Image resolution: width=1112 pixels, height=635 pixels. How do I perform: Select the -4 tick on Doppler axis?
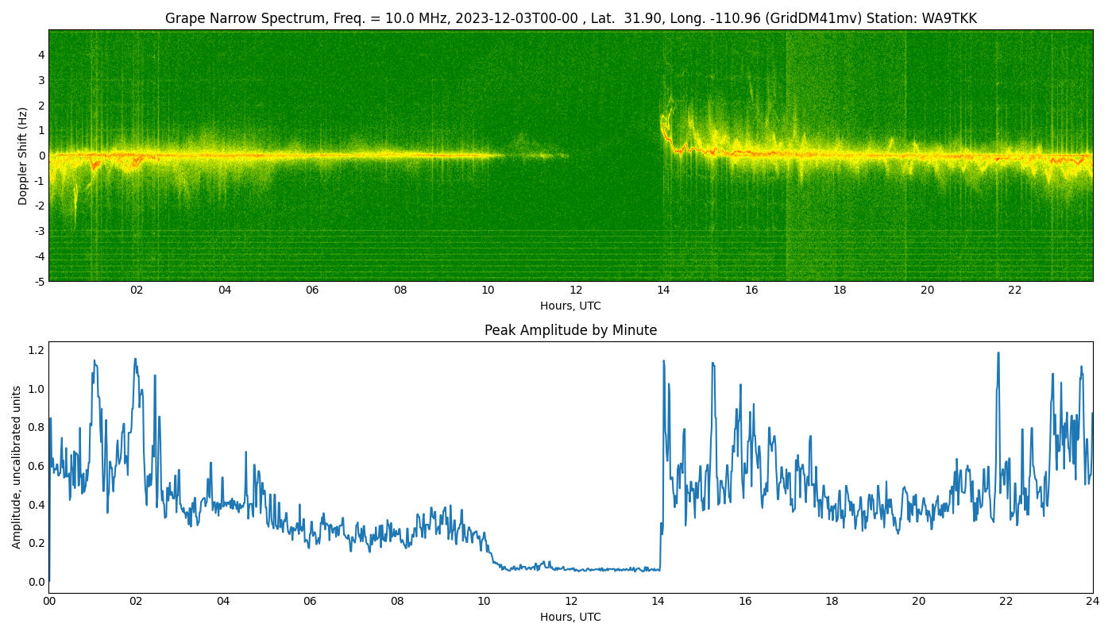pyautogui.click(x=39, y=256)
